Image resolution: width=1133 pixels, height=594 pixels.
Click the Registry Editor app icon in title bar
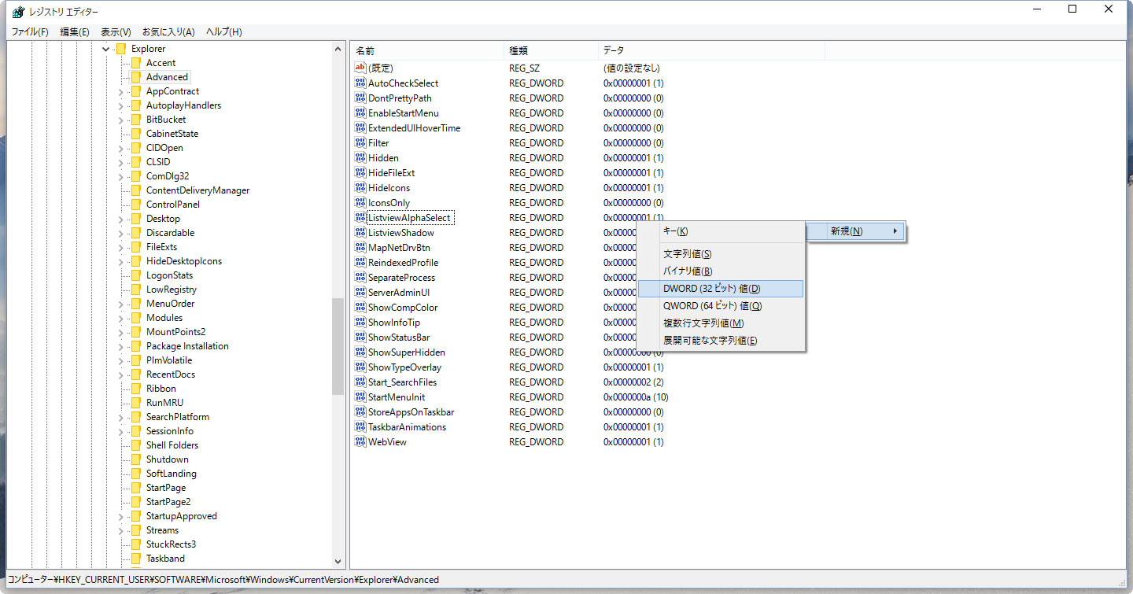click(x=17, y=12)
